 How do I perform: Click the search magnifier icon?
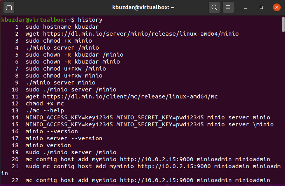(214, 7)
